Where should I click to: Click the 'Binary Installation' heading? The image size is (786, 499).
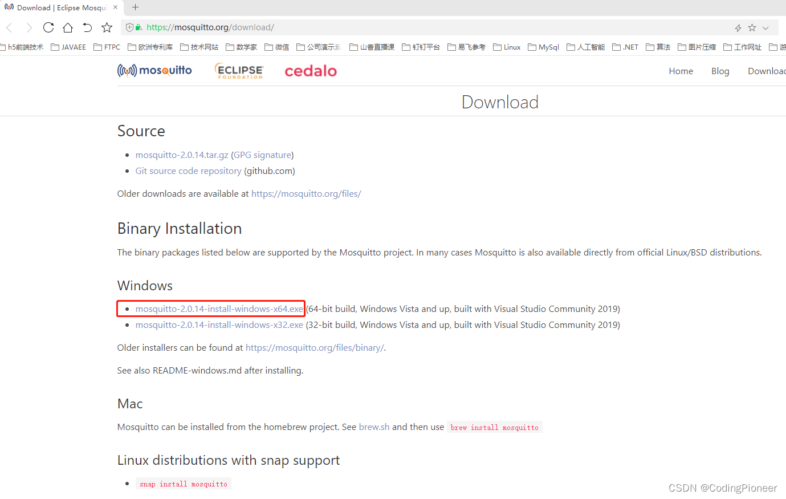point(180,229)
